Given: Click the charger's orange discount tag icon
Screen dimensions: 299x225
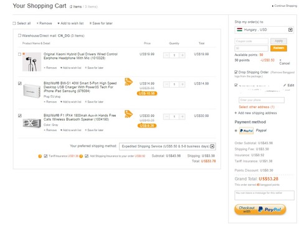Looking at the screenshot, I should pyautogui.click(x=128, y=82).
